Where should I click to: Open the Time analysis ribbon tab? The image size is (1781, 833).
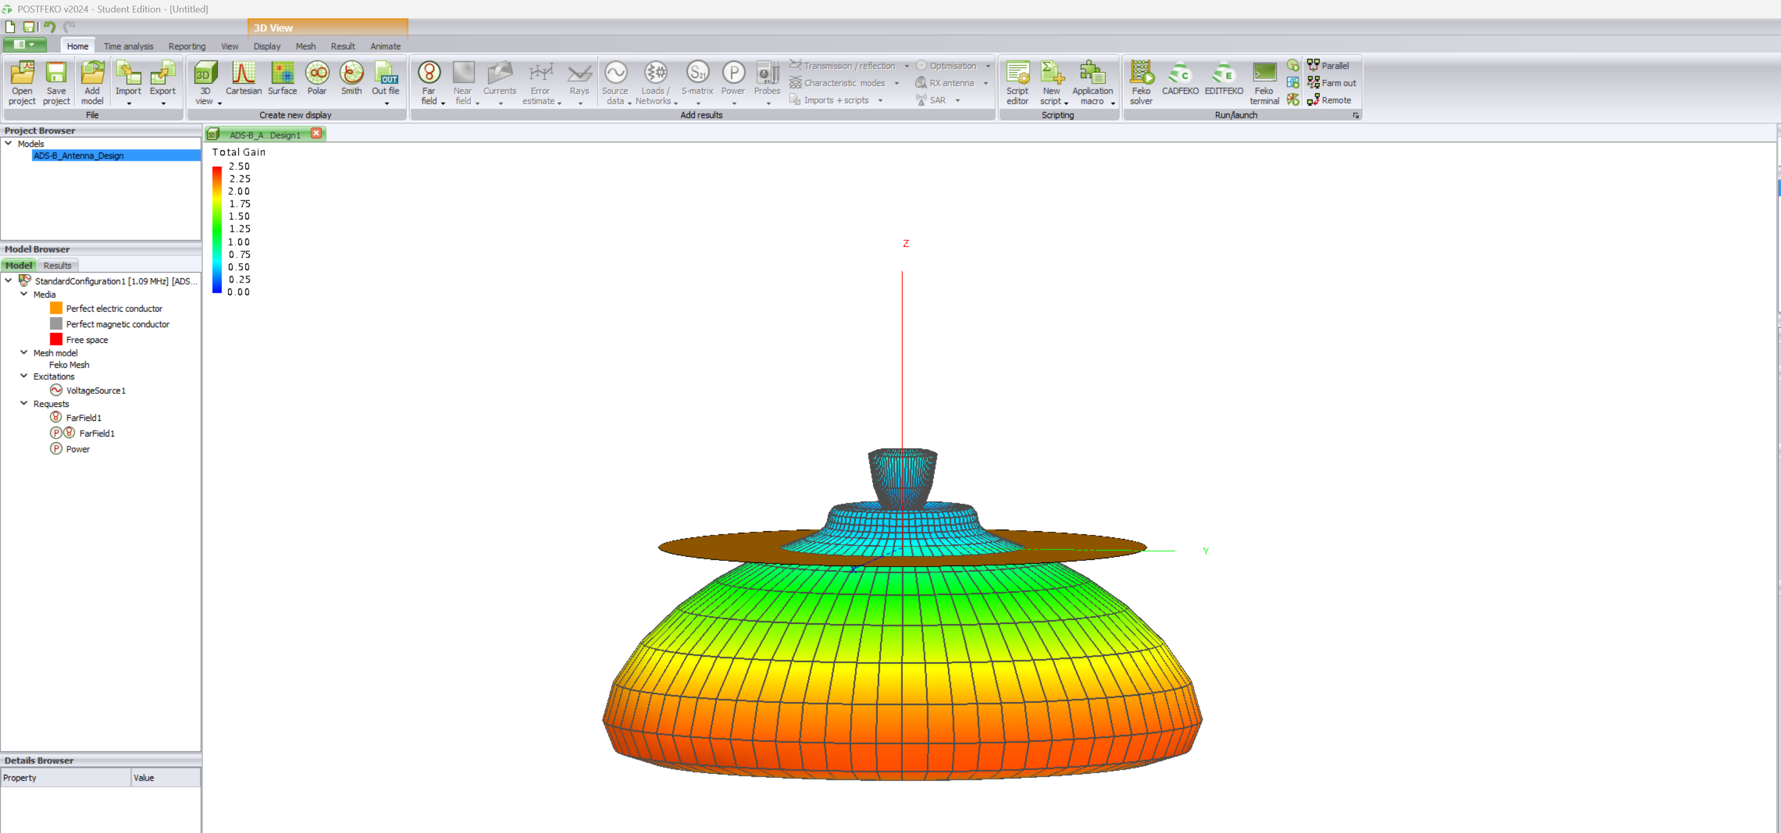129,46
